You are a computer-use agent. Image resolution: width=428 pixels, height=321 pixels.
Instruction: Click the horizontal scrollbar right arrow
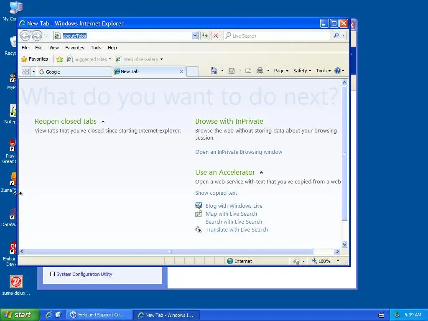point(337,251)
